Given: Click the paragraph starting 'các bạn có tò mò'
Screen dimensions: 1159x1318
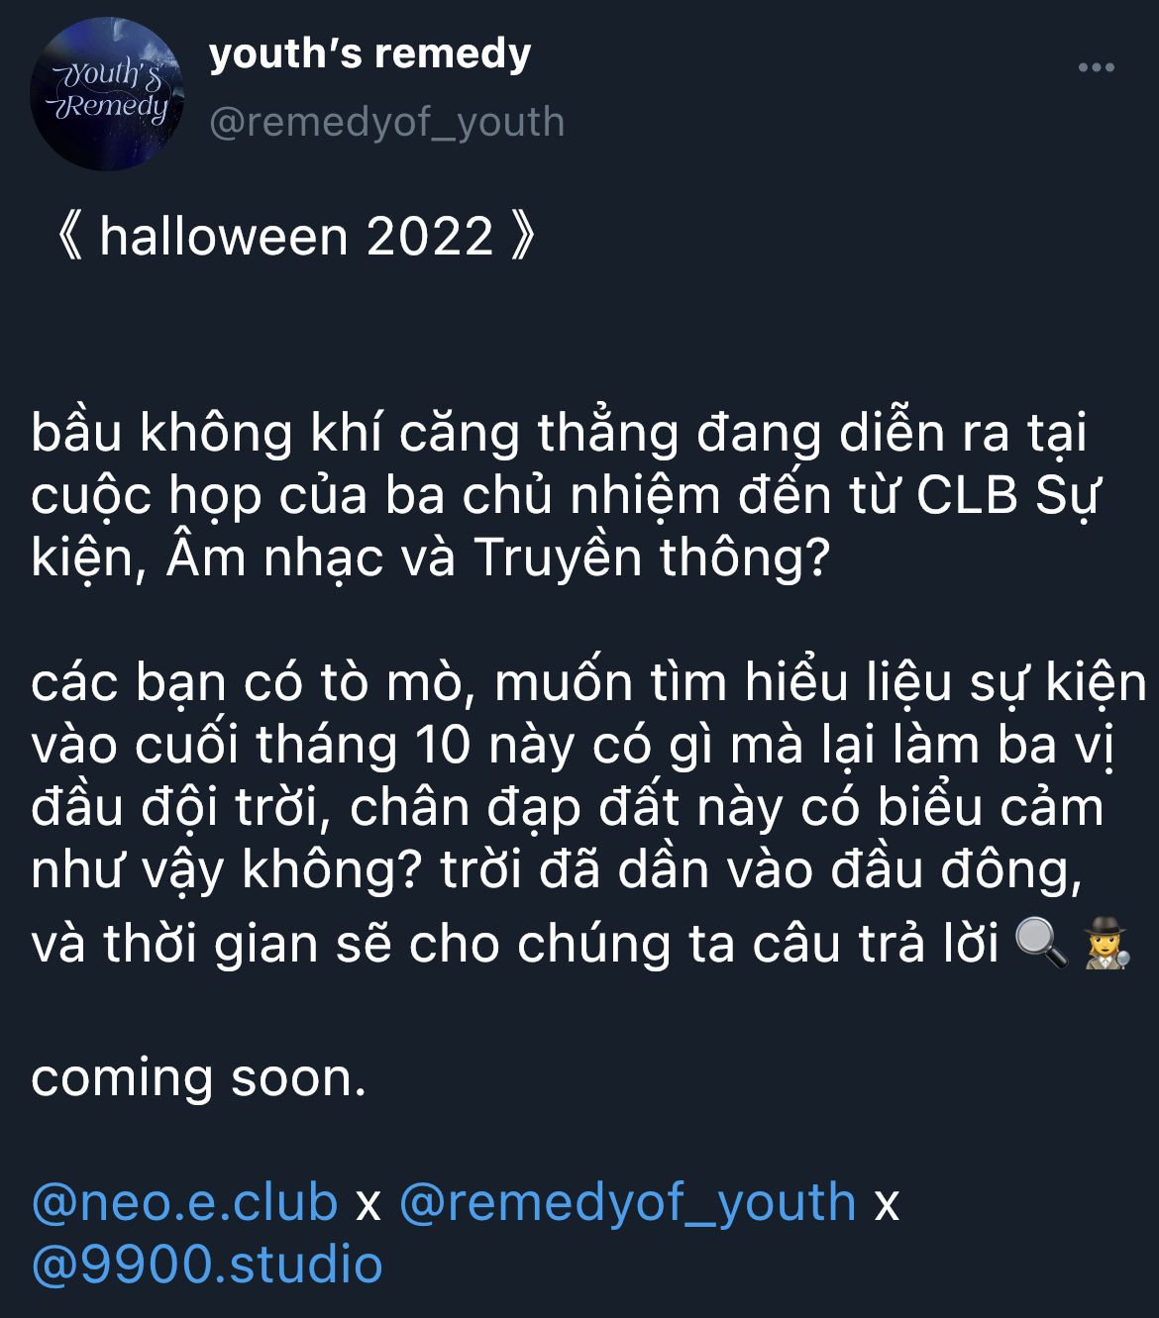Looking at the screenshot, I should click(x=588, y=810).
